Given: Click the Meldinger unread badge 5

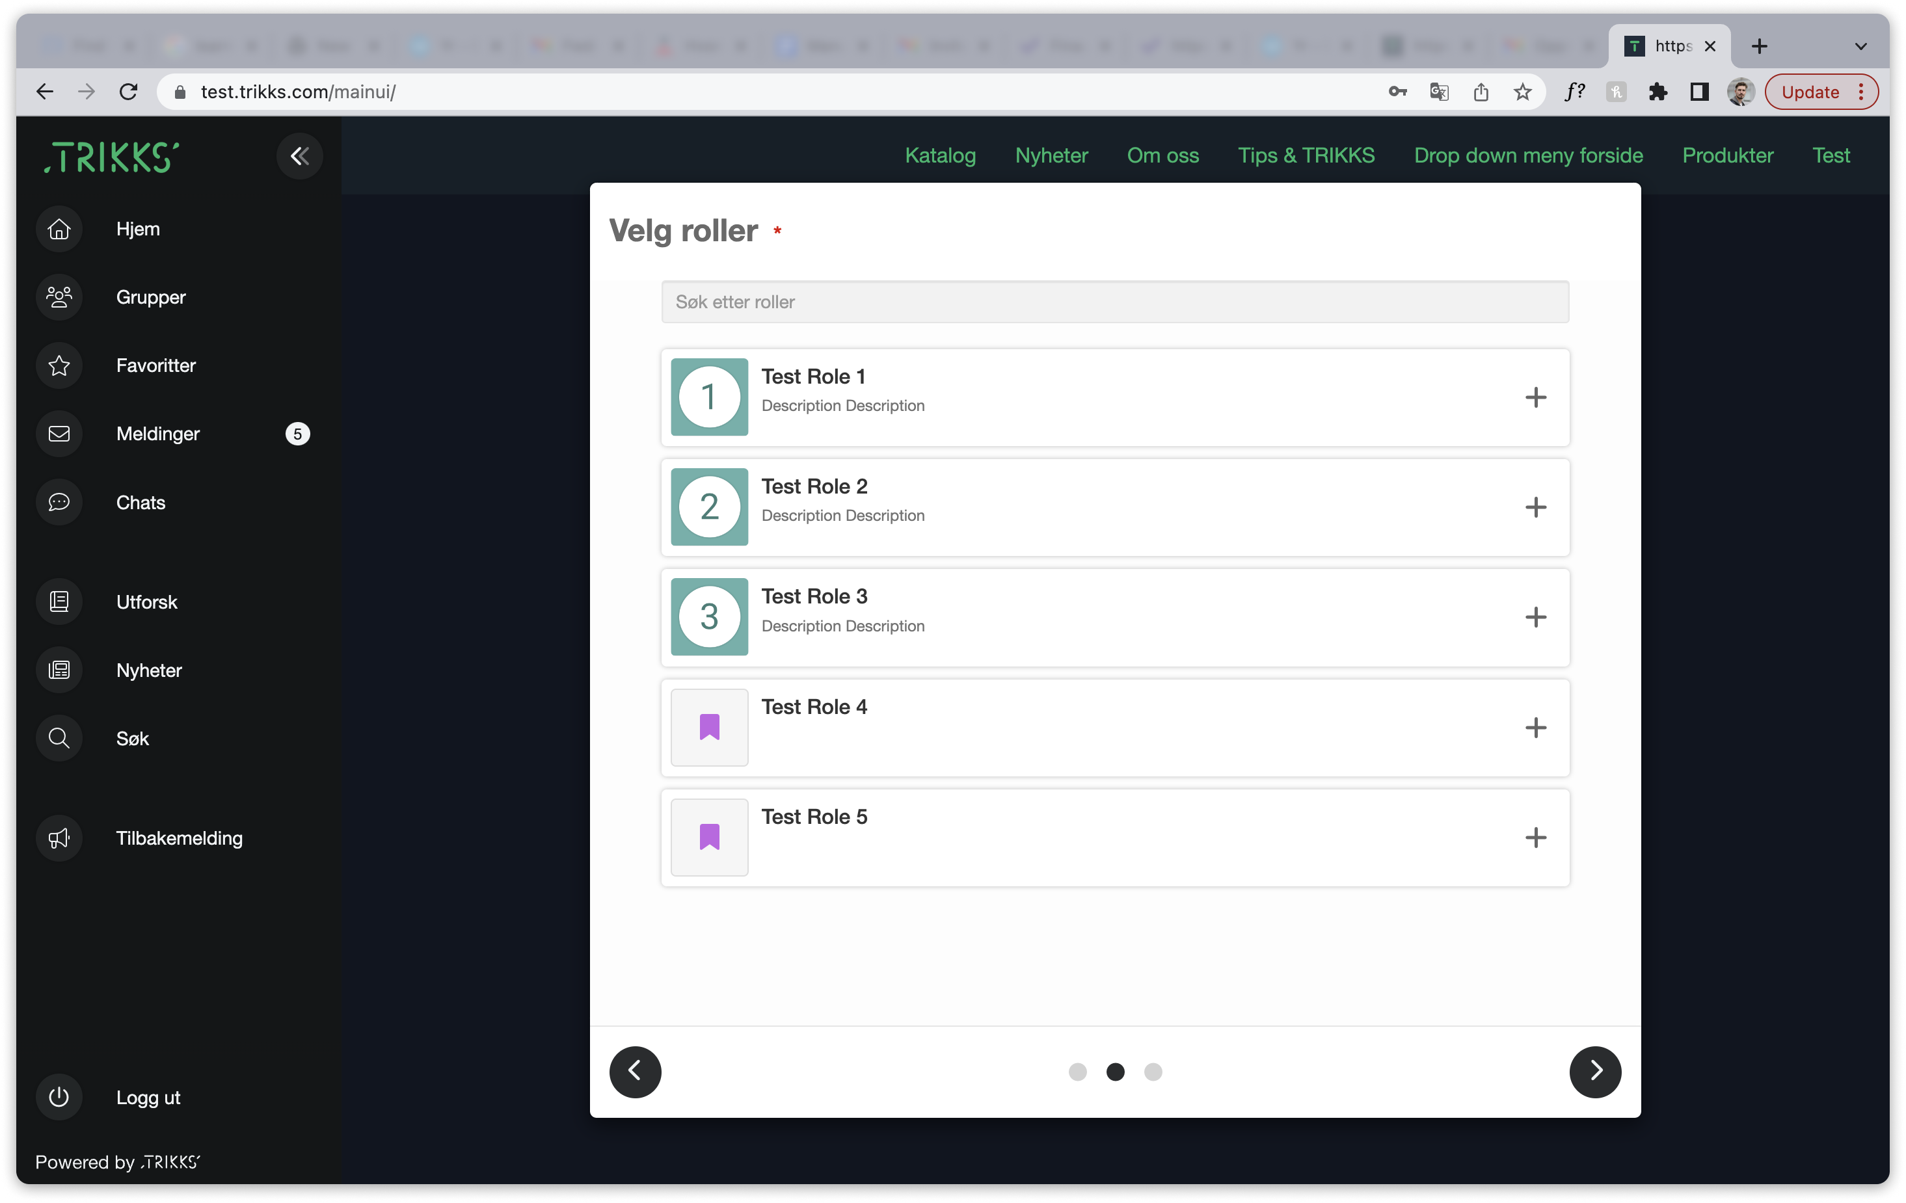Looking at the screenshot, I should pyautogui.click(x=297, y=434).
